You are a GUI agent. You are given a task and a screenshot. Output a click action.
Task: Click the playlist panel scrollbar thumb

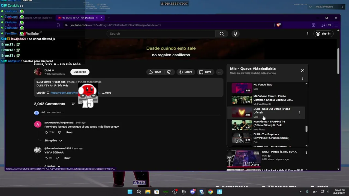tap(306, 129)
